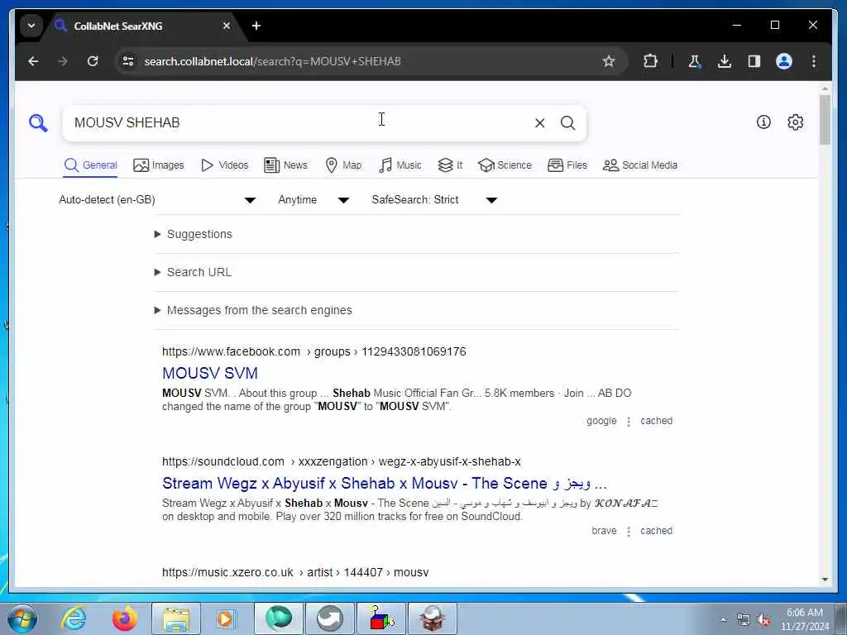Open cached link of SoundCloud result
847x635 pixels.
click(656, 532)
